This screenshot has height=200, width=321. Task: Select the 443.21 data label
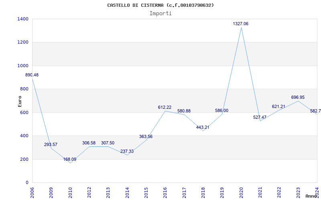(x=203, y=128)
